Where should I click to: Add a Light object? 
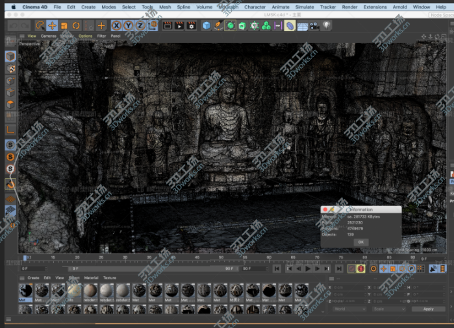tap(327, 25)
